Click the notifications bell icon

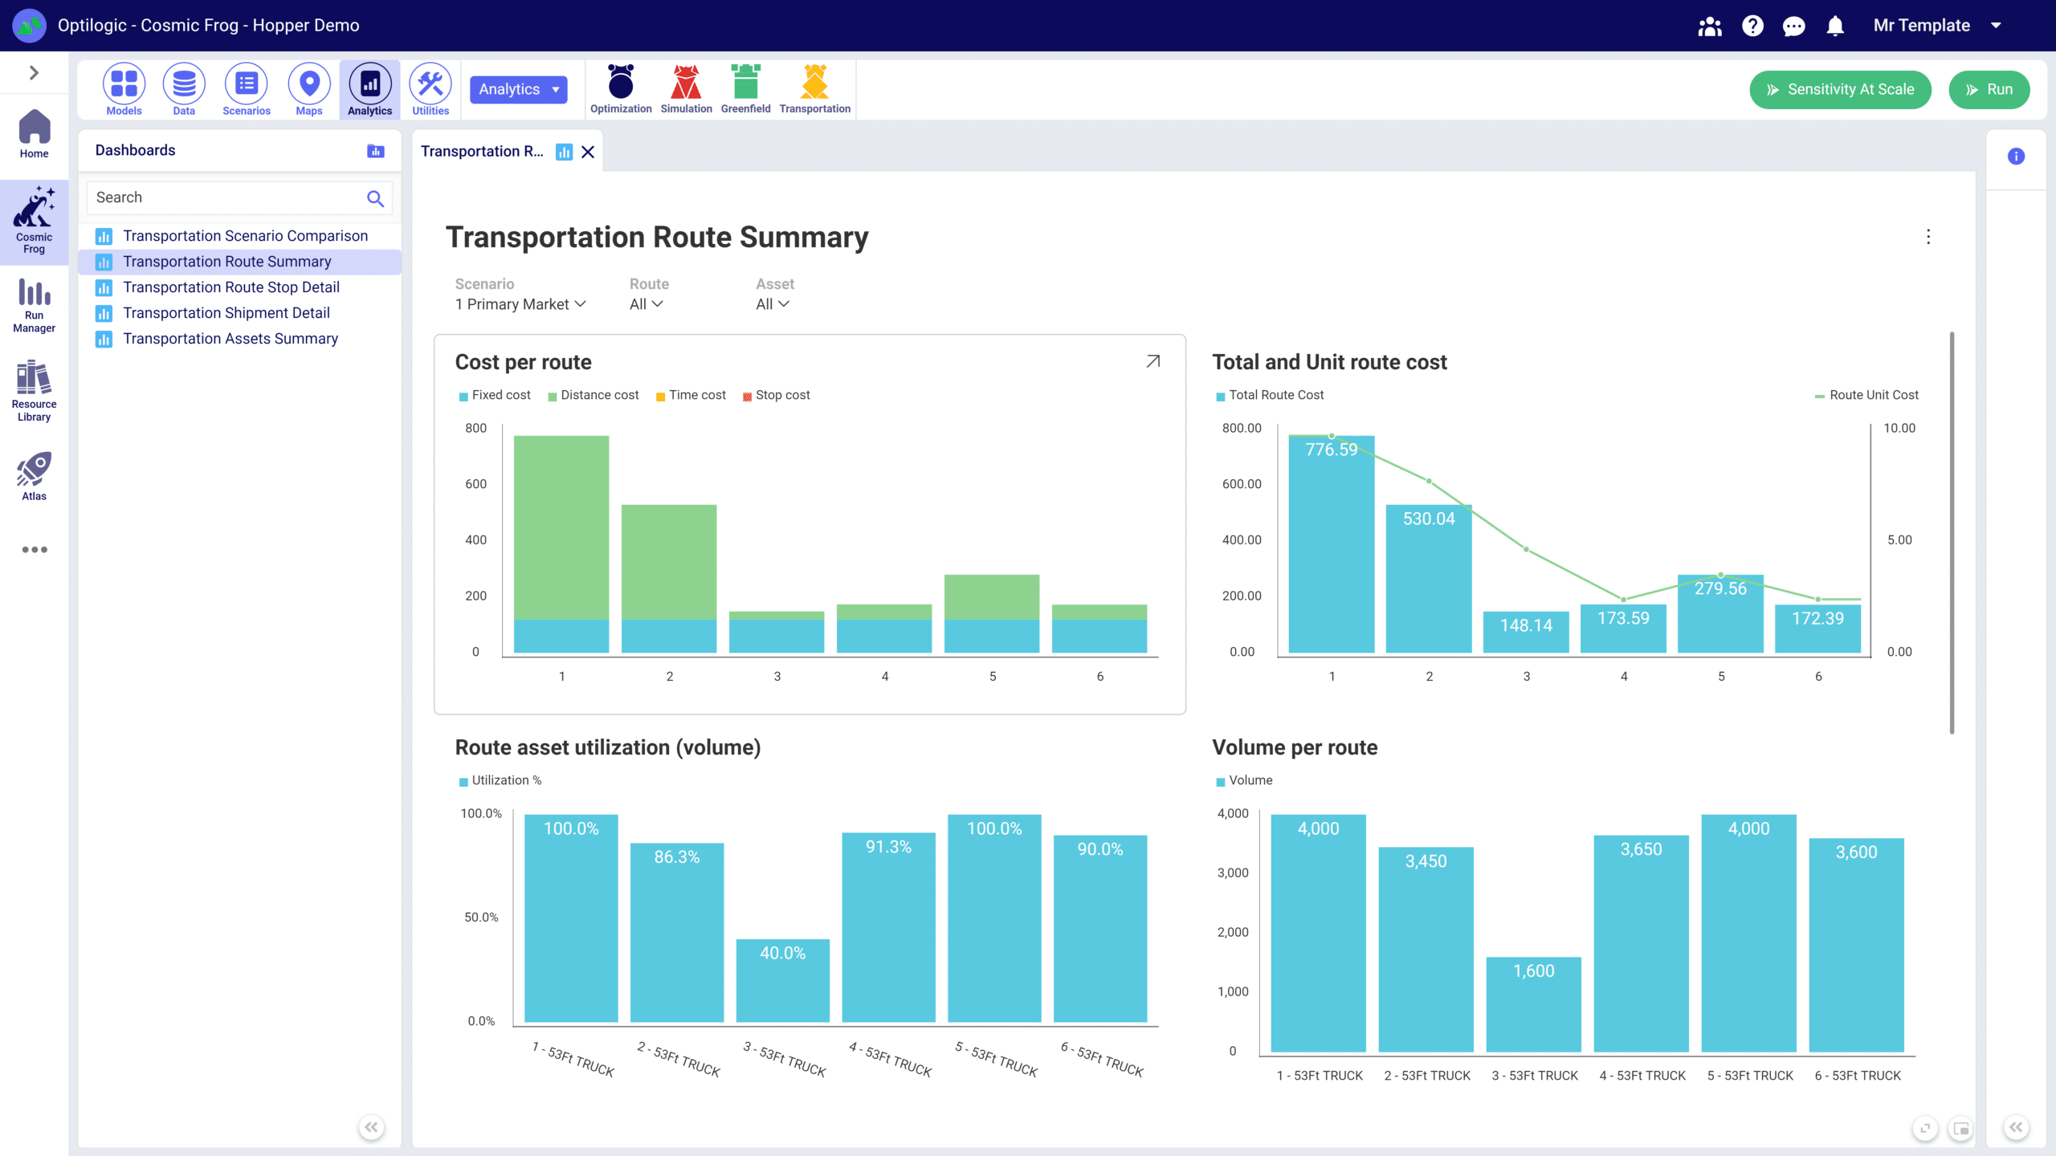point(1835,26)
